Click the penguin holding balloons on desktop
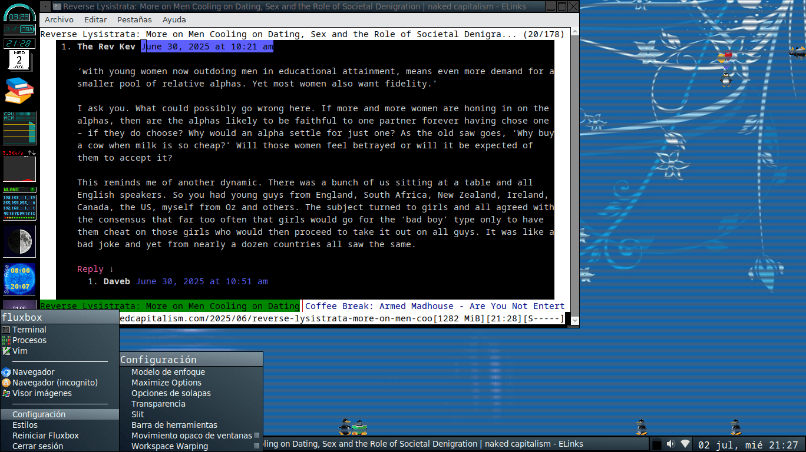The image size is (806, 452). 725,68
